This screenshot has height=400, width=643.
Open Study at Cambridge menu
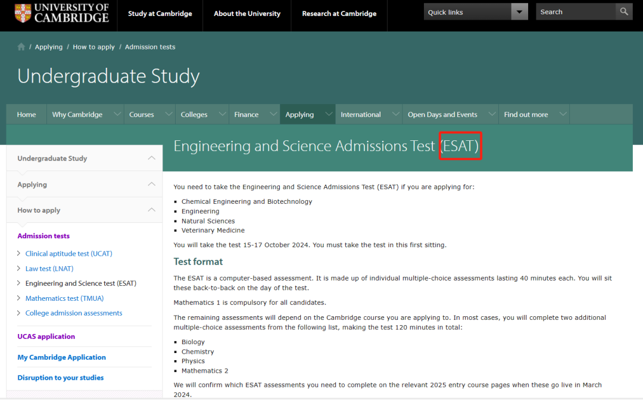coord(160,14)
